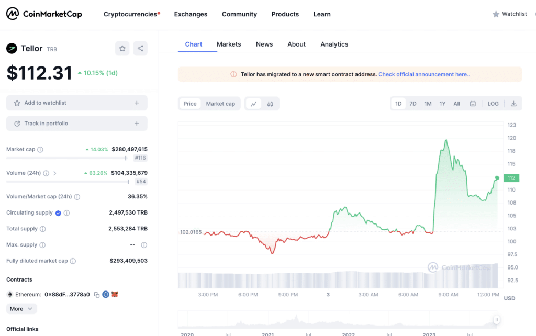
Task: Click the Volume rank progress bar
Action: [68, 182]
